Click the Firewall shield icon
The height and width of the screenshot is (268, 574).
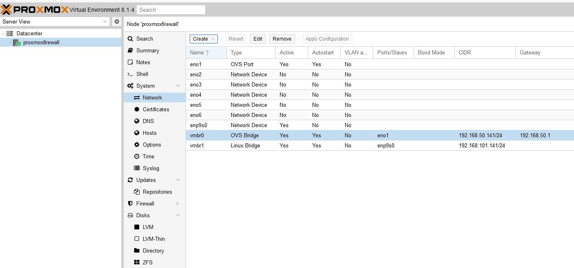(x=130, y=203)
